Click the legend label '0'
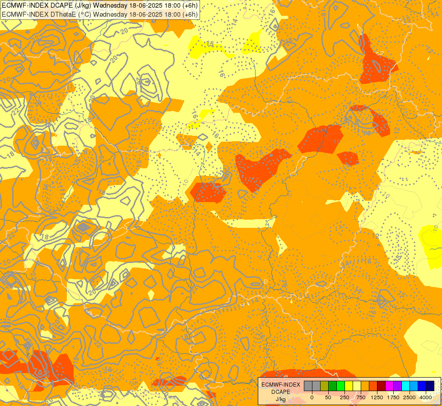The height and width of the screenshot is (406, 442). pyautogui.click(x=312, y=397)
